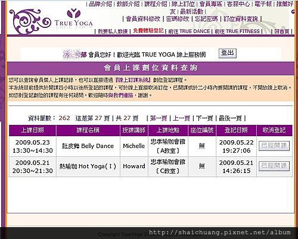Open 訂位資料查詢 link

click(241, 19)
